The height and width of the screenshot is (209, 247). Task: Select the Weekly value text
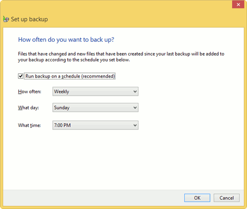[x=62, y=91]
